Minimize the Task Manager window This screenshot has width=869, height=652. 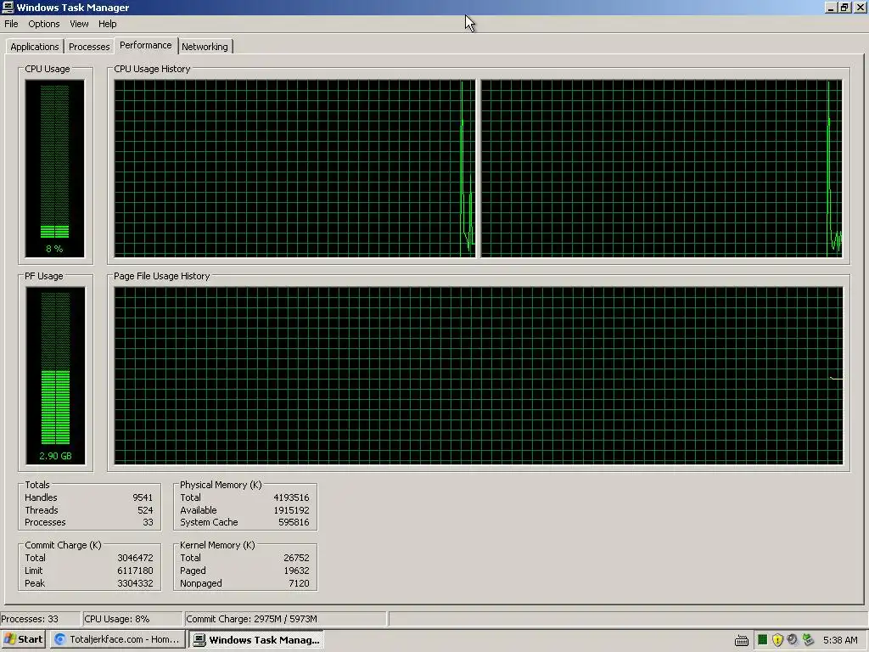click(830, 7)
